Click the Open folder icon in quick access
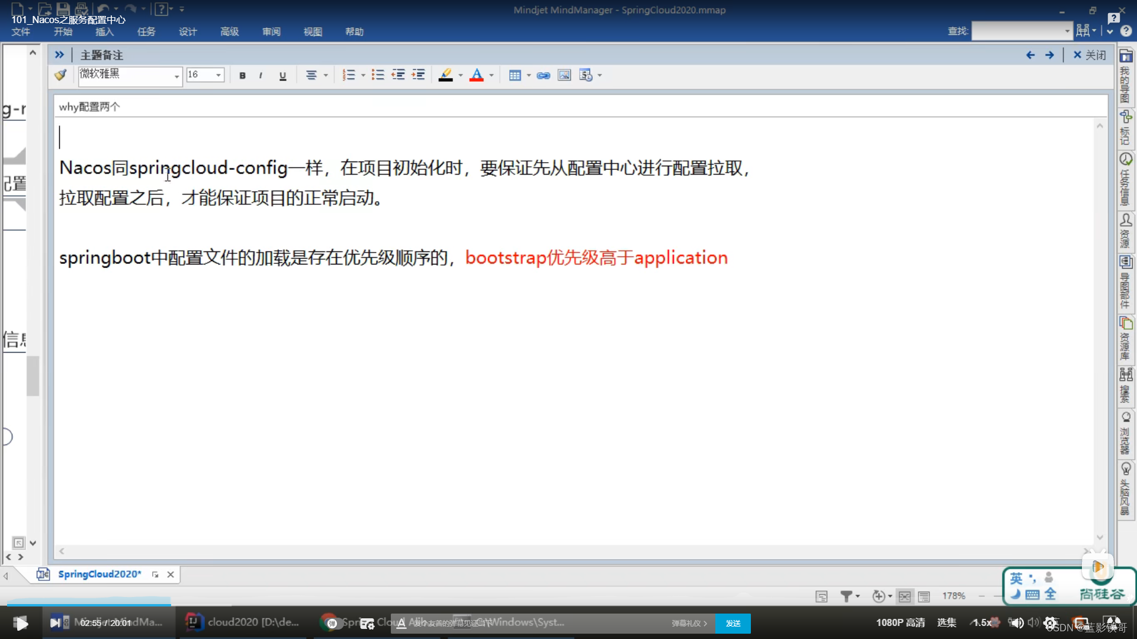1137x639 pixels. click(x=44, y=9)
